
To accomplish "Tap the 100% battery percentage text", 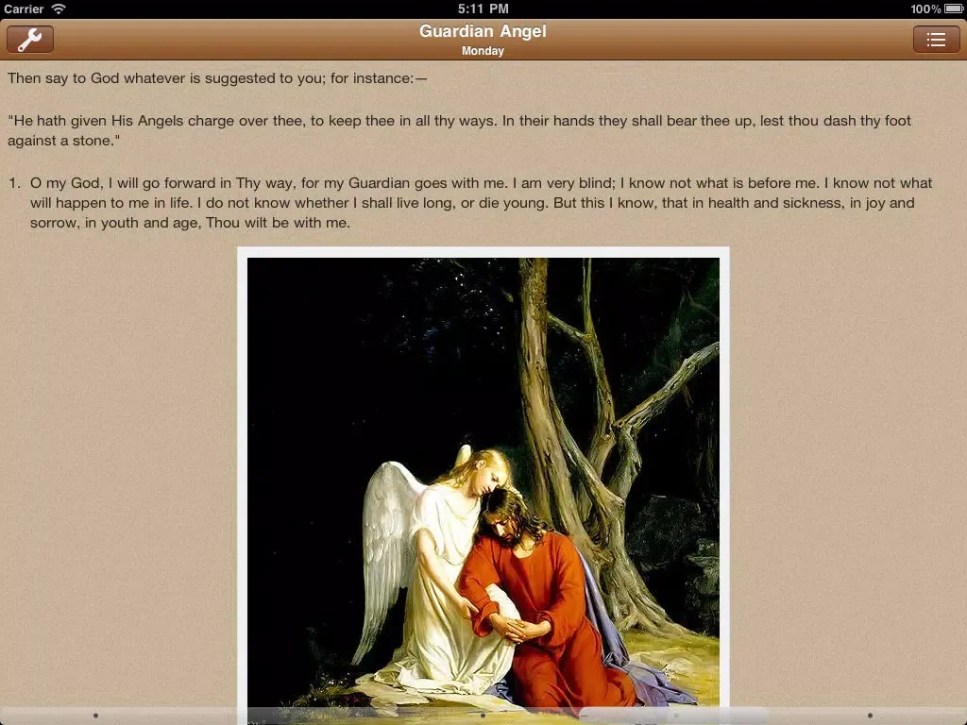I will tap(925, 8).
